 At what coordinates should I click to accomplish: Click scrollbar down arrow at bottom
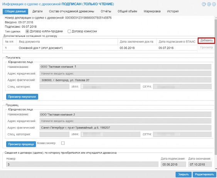point(216,169)
